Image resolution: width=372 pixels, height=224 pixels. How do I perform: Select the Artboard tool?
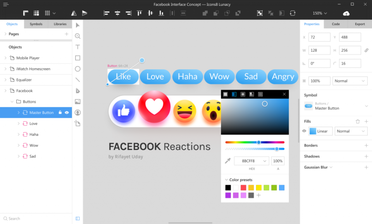[x=77, y=123]
